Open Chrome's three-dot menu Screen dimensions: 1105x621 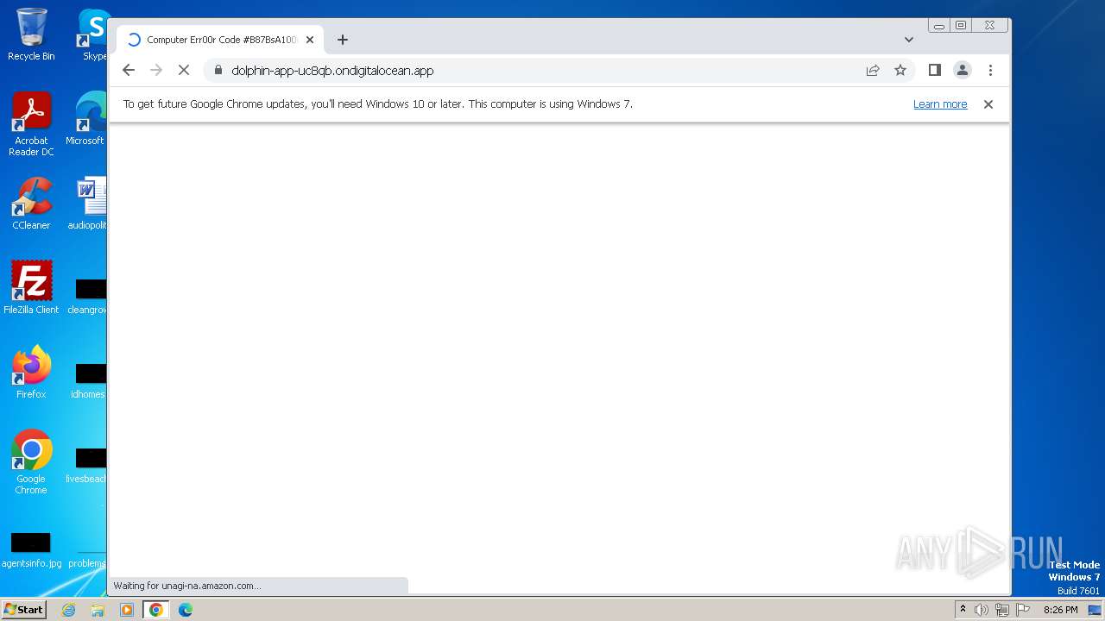[x=990, y=71]
